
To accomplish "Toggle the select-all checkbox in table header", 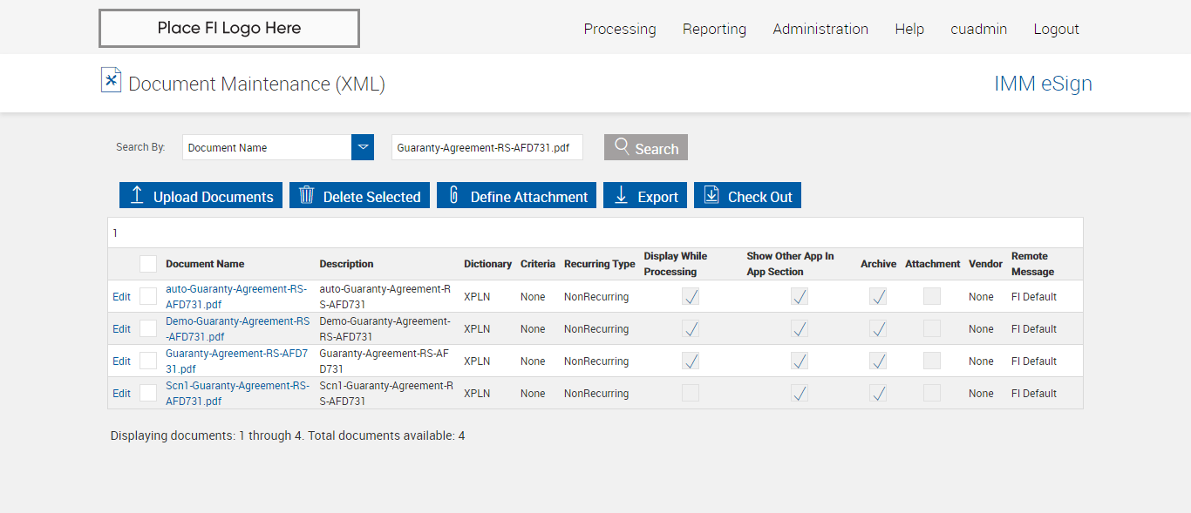I will (x=148, y=264).
